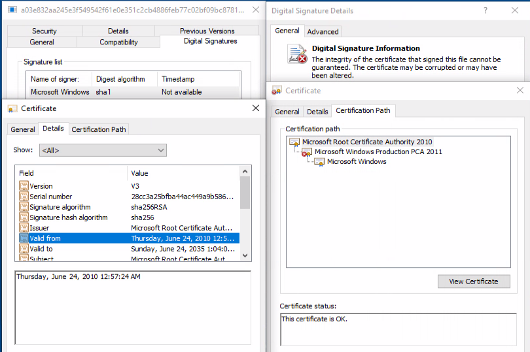The height and width of the screenshot is (352, 530).
Task: Click the Value column header
Action: [x=183, y=173]
